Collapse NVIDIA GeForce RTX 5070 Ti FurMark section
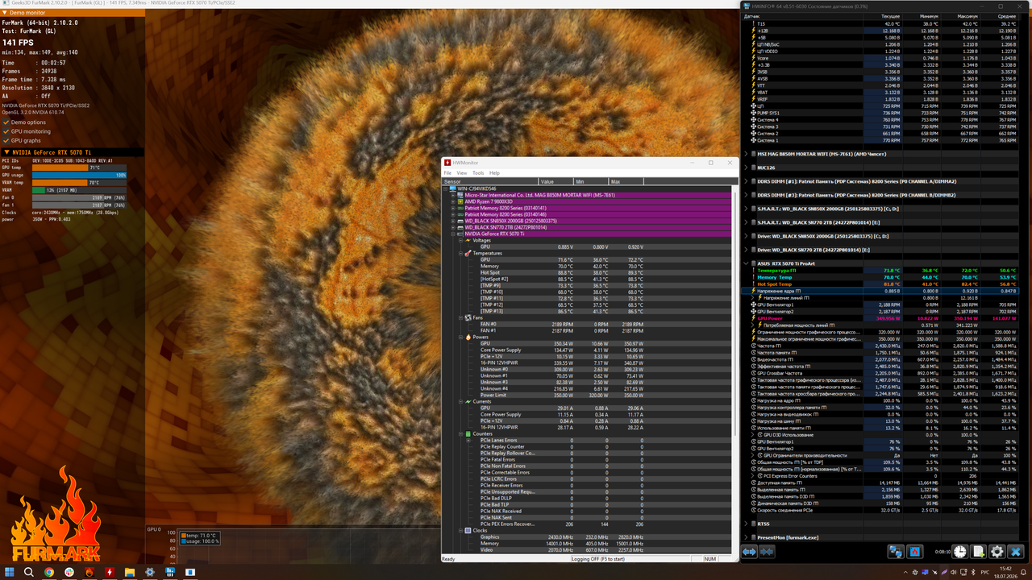Screen dimensions: 1032x580 pyautogui.click(x=73, y=152)
